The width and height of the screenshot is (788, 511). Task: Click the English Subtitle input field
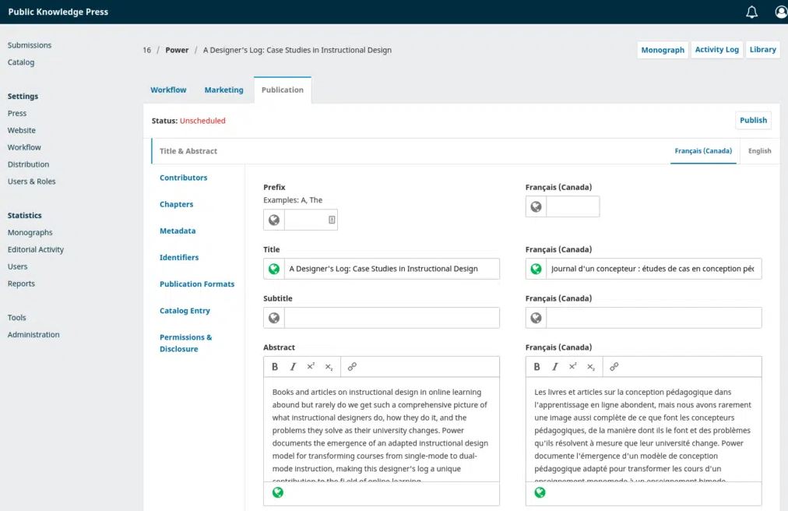[392, 318]
